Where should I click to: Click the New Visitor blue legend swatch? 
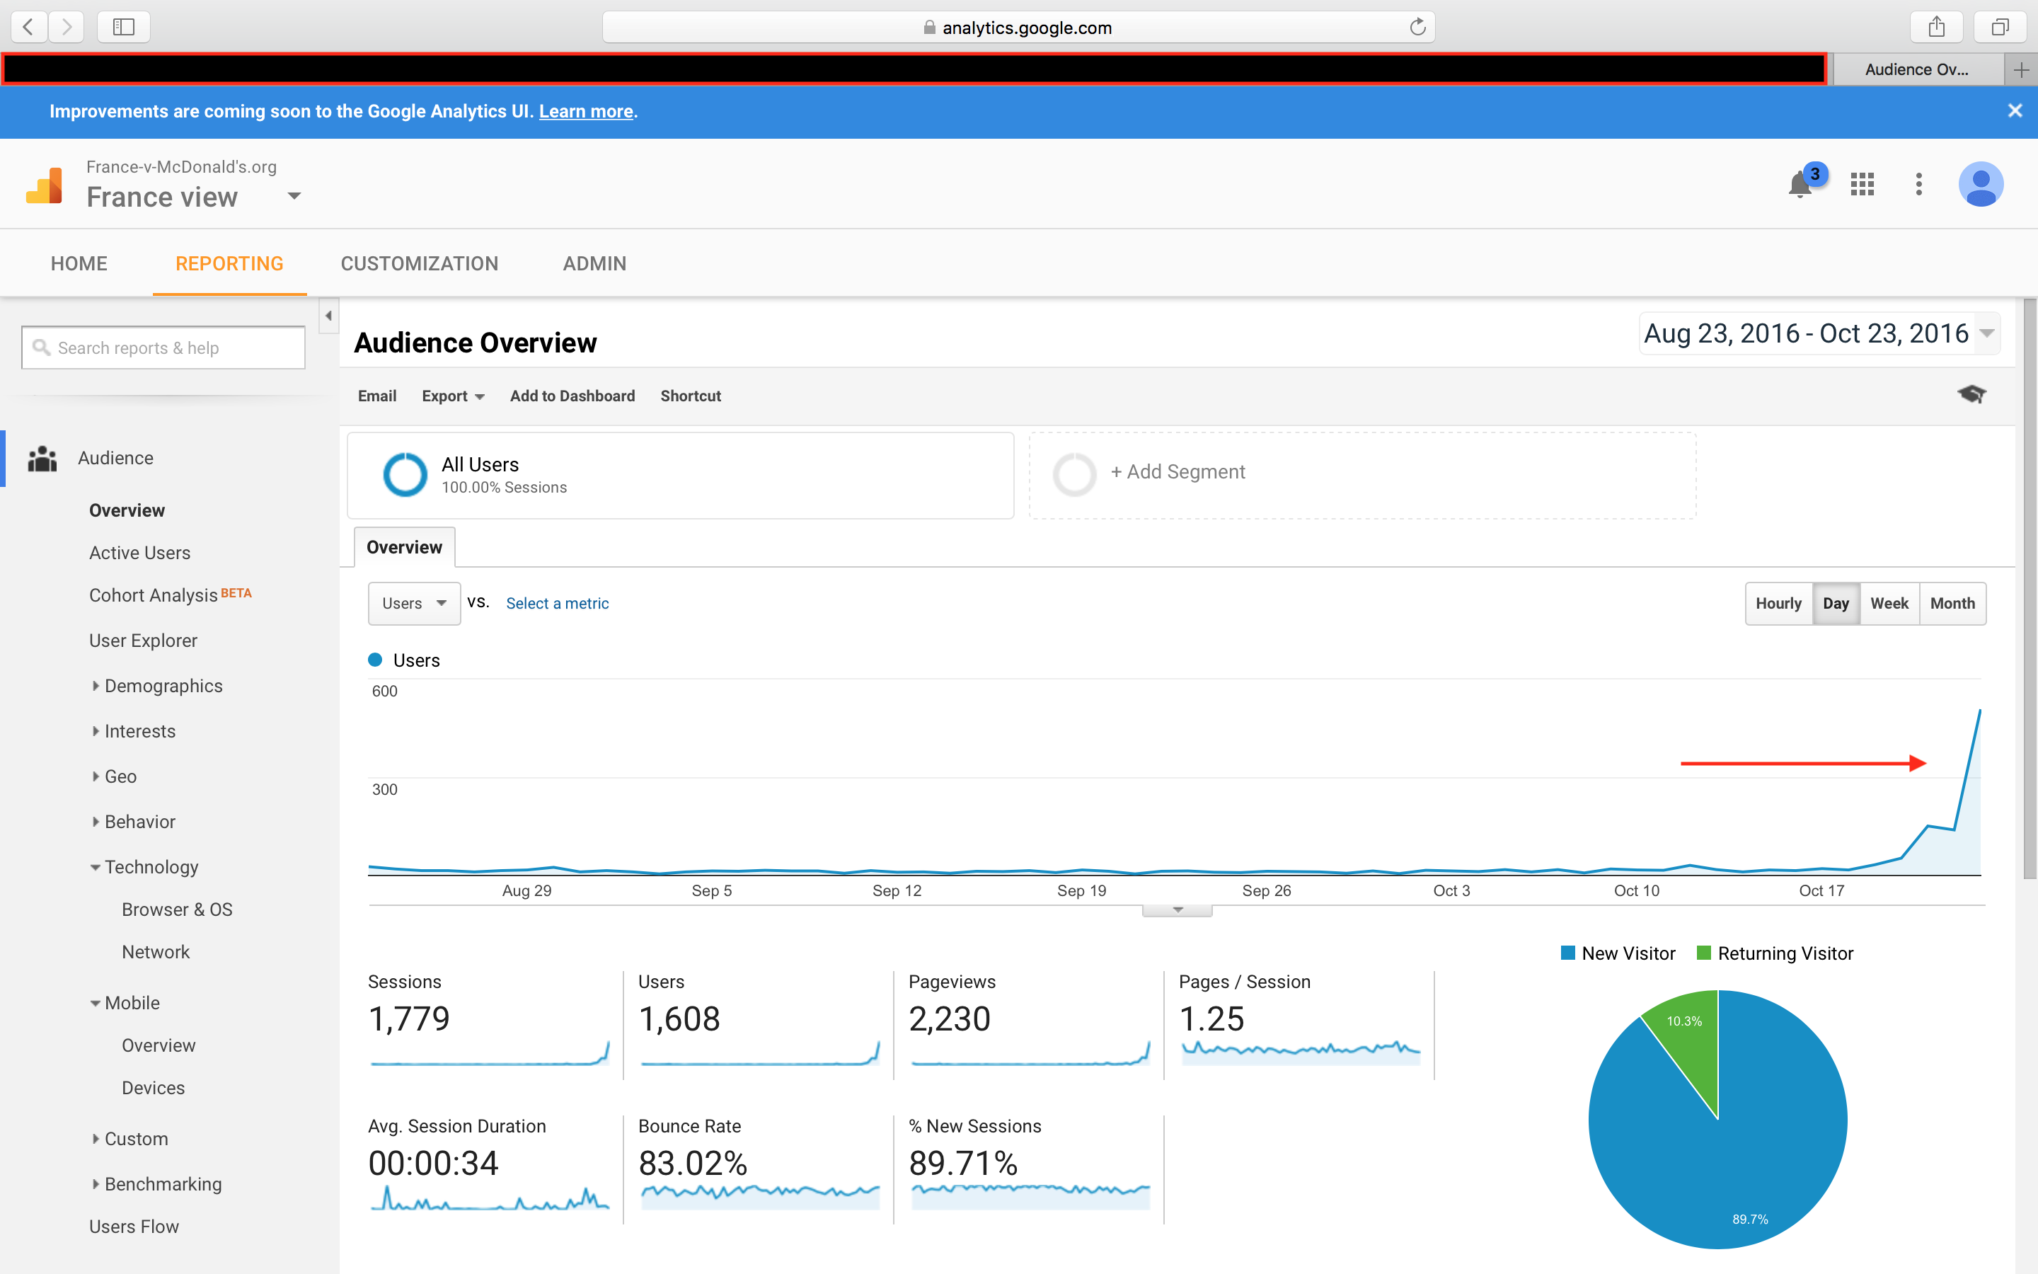coord(1568,952)
